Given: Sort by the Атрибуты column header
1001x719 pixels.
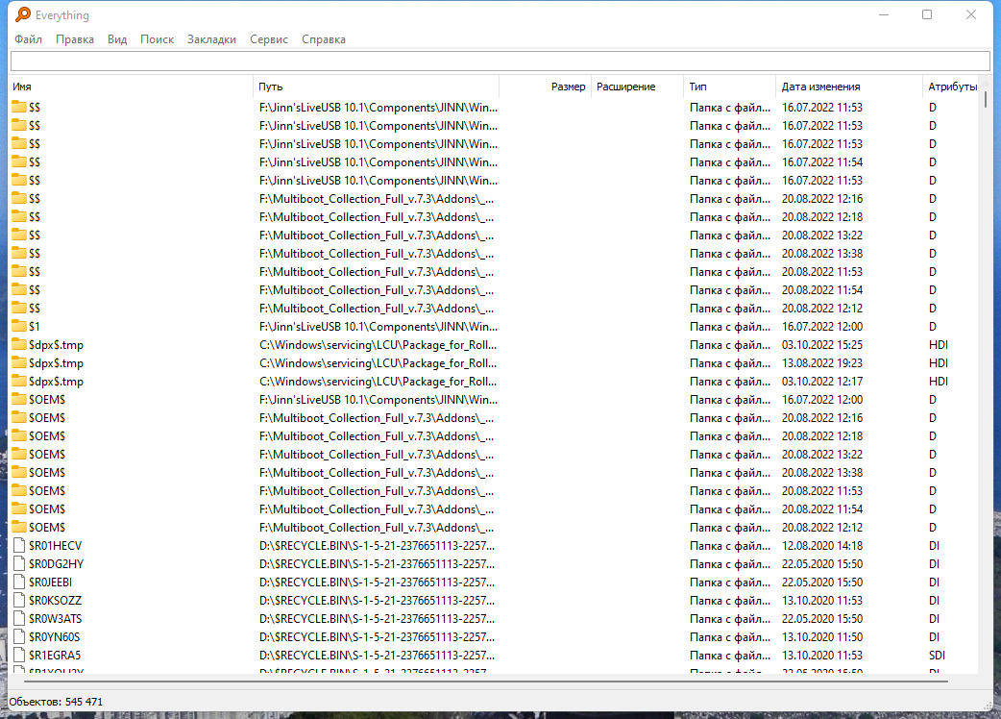Looking at the screenshot, I should click(x=951, y=87).
